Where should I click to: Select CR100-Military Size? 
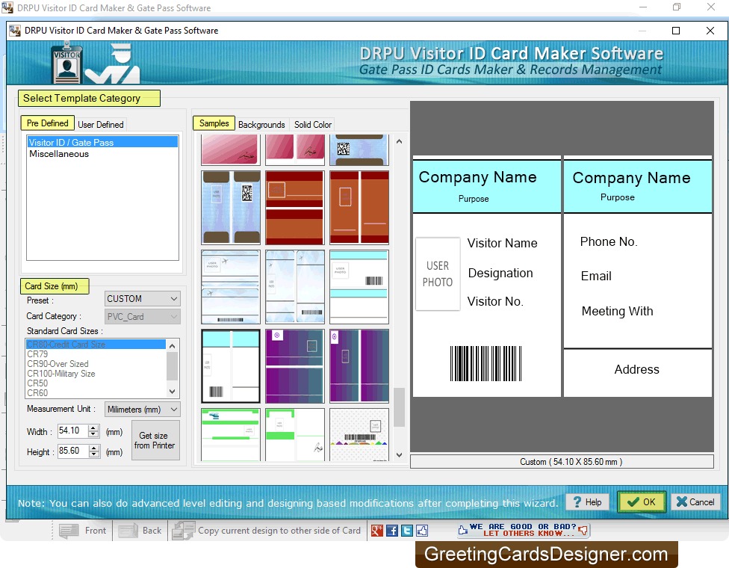click(x=96, y=374)
